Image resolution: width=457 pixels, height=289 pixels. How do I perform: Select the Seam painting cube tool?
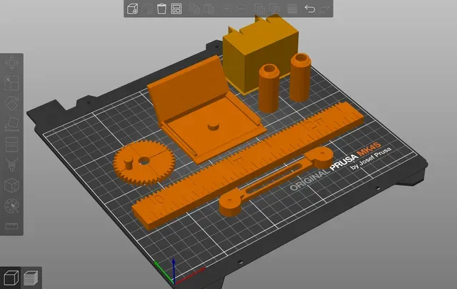[x=11, y=185]
